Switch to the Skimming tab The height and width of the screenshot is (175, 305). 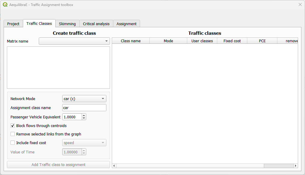click(x=67, y=23)
